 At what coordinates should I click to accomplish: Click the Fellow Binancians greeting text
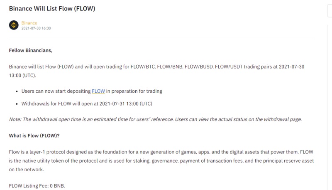click(x=31, y=50)
